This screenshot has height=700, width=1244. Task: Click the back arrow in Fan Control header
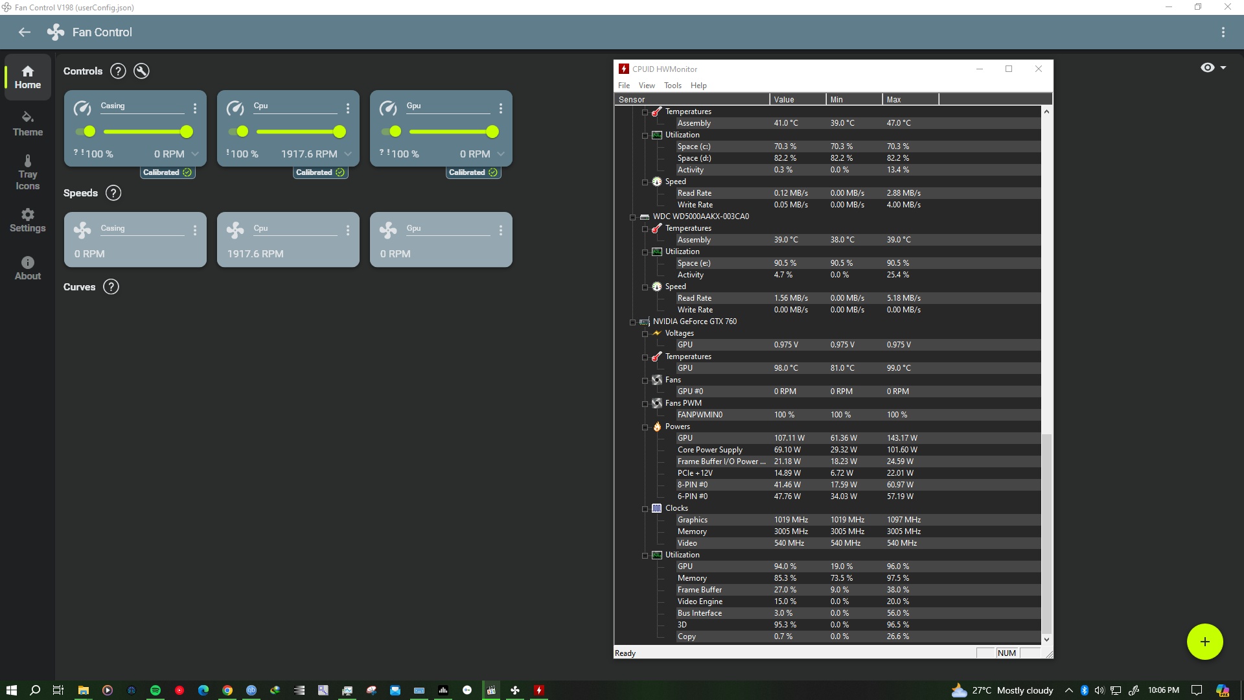tap(25, 32)
